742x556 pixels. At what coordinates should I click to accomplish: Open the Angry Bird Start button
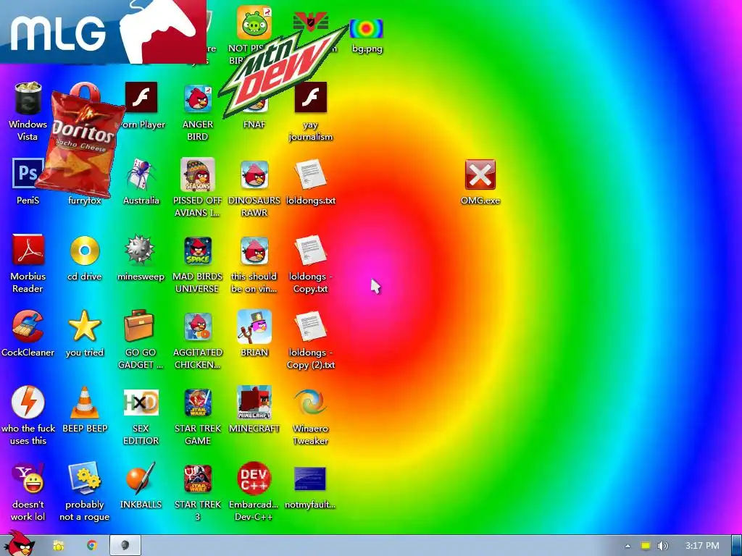pyautogui.click(x=18, y=543)
